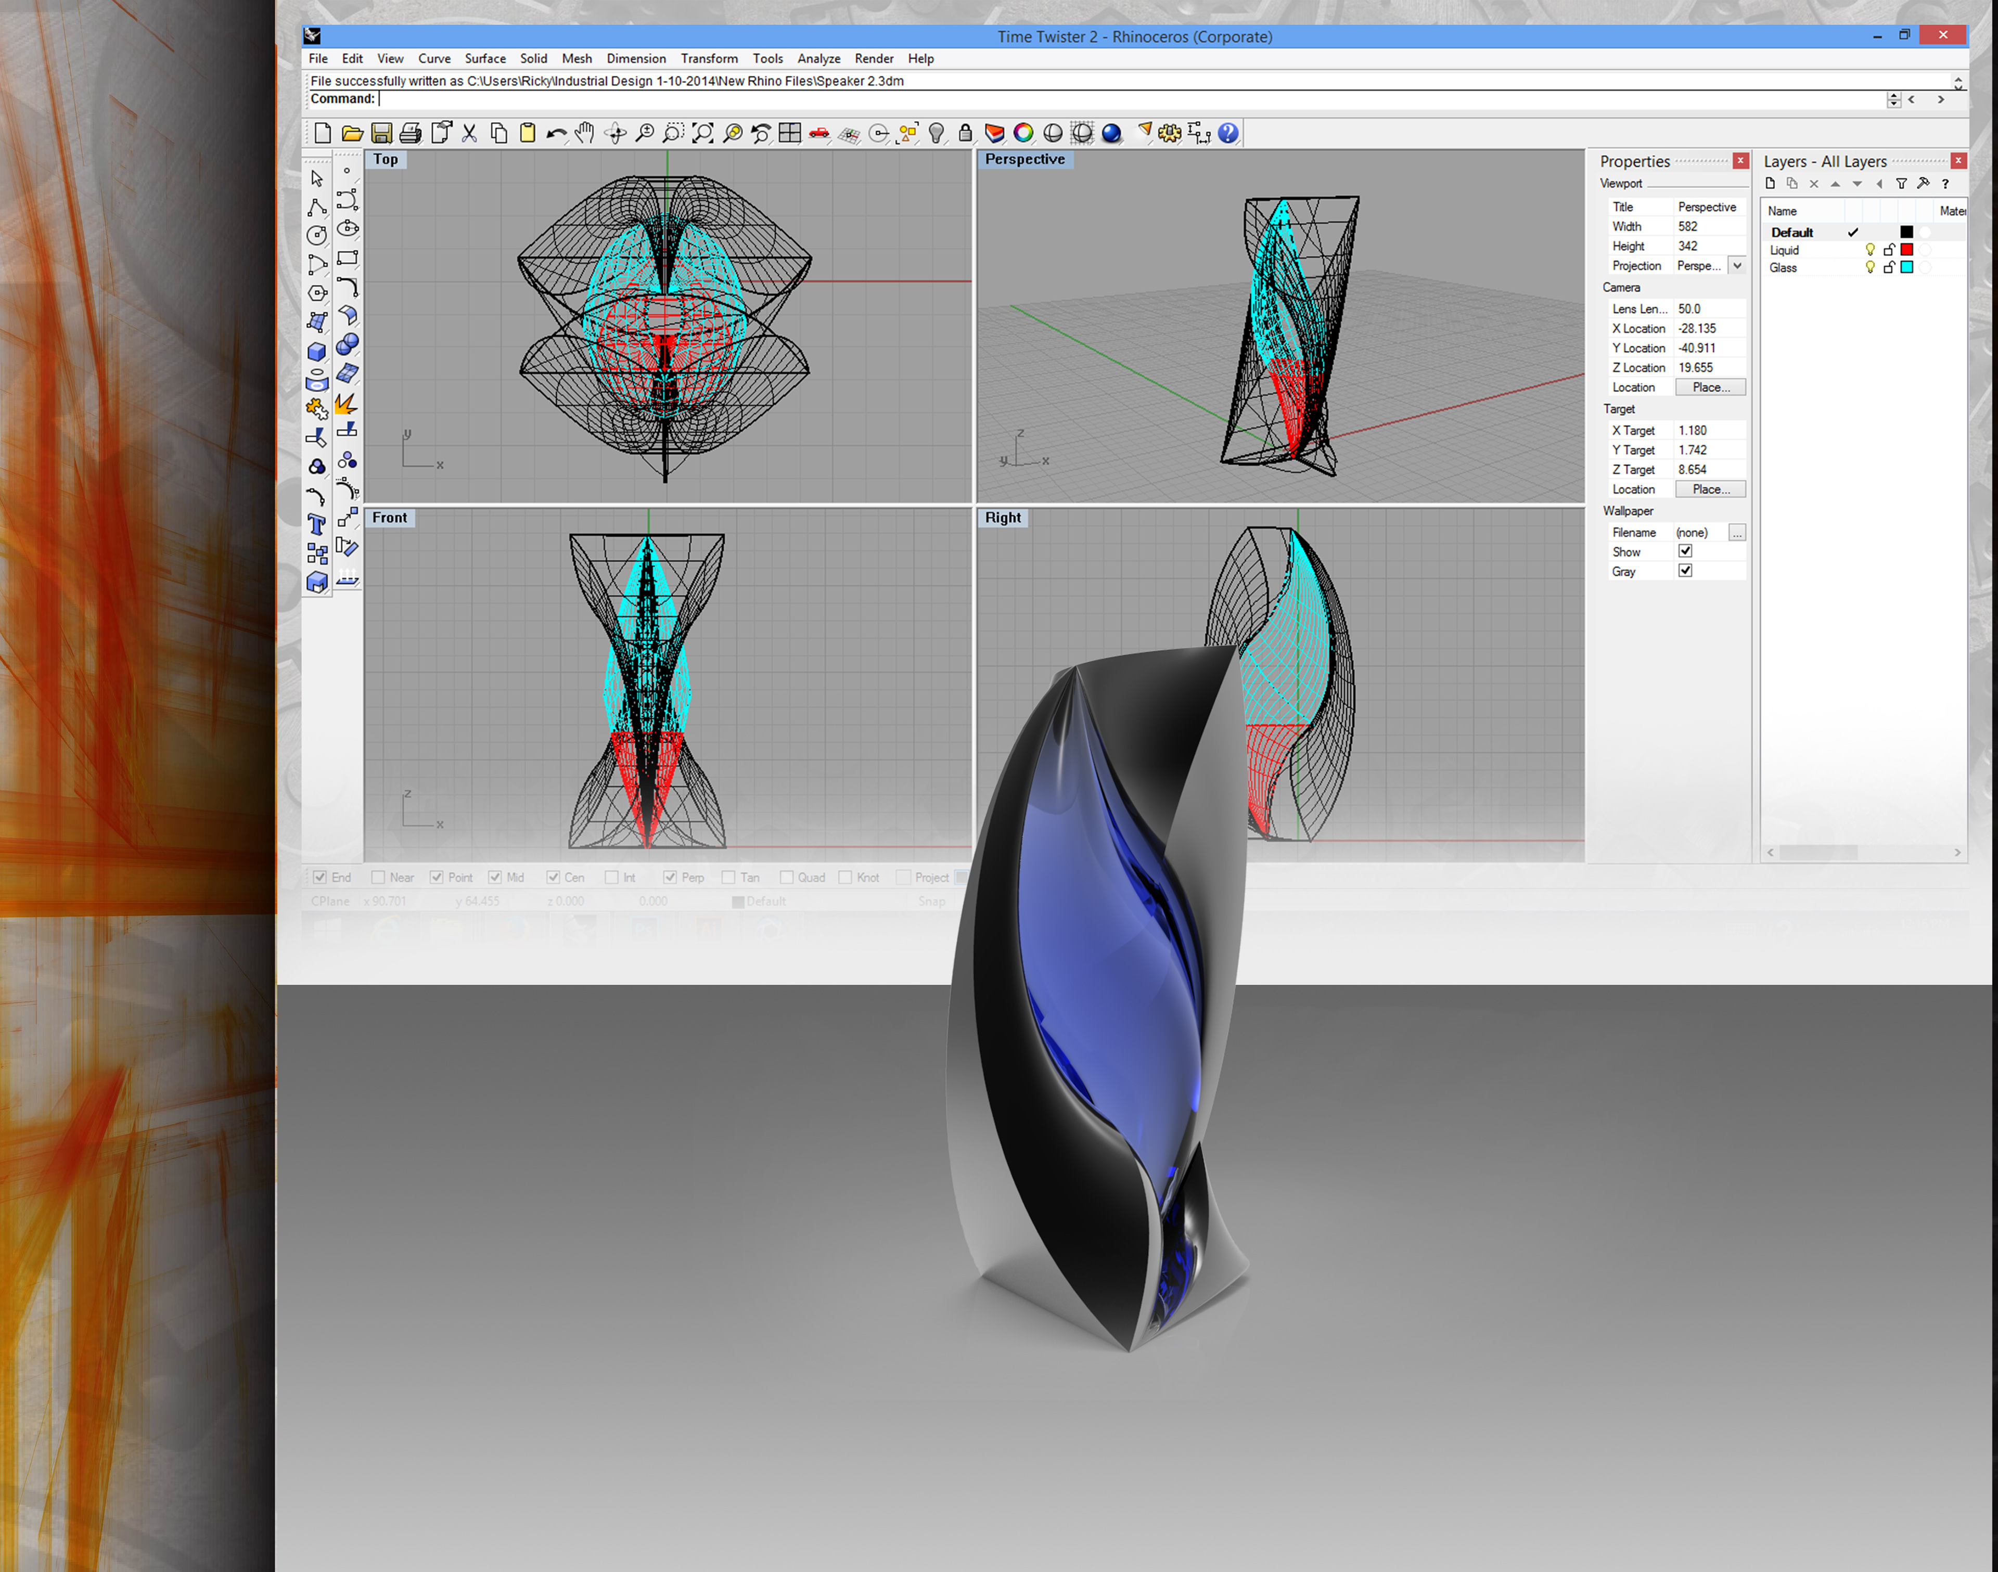Viewport: 1998px width, 1572px height.
Task: Browse Wallpaper filename with ellipsis button
Action: coord(1736,533)
